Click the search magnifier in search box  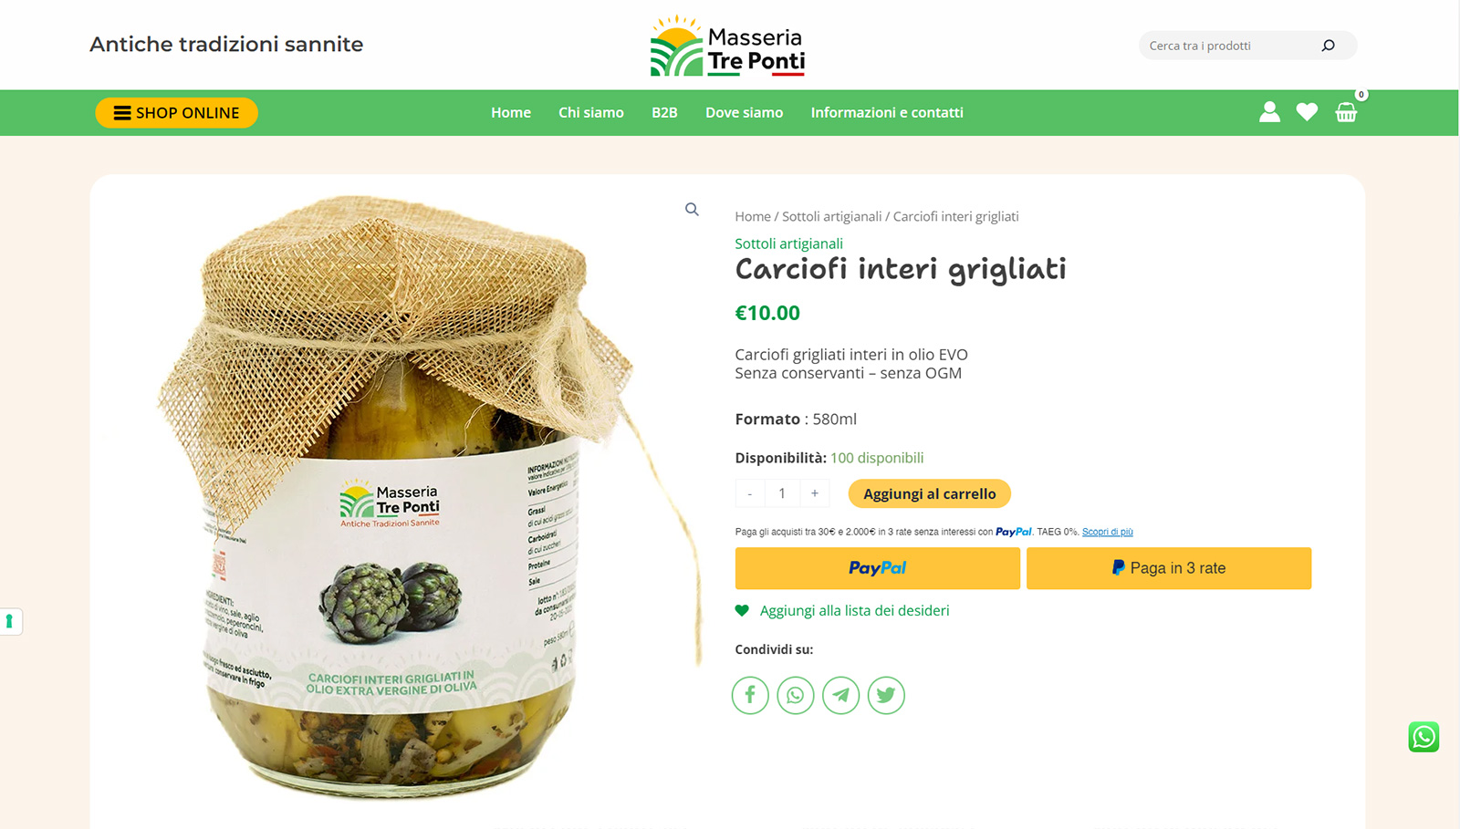click(x=1329, y=46)
